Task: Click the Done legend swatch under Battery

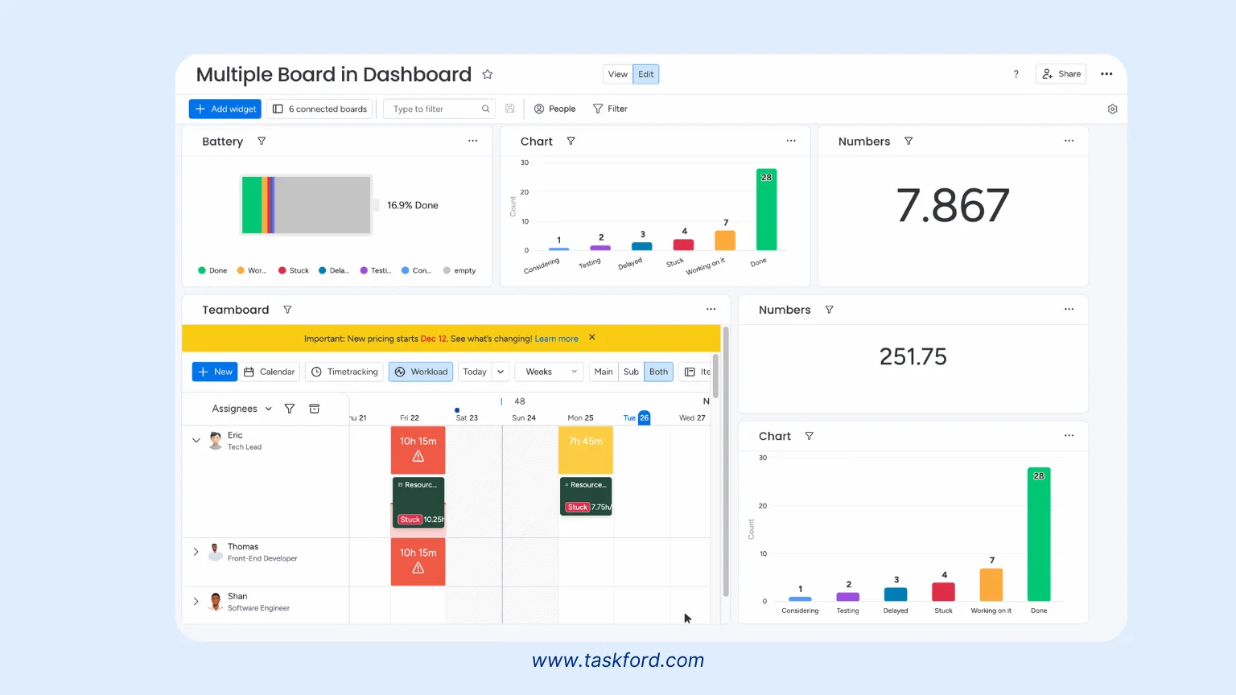Action: click(200, 270)
